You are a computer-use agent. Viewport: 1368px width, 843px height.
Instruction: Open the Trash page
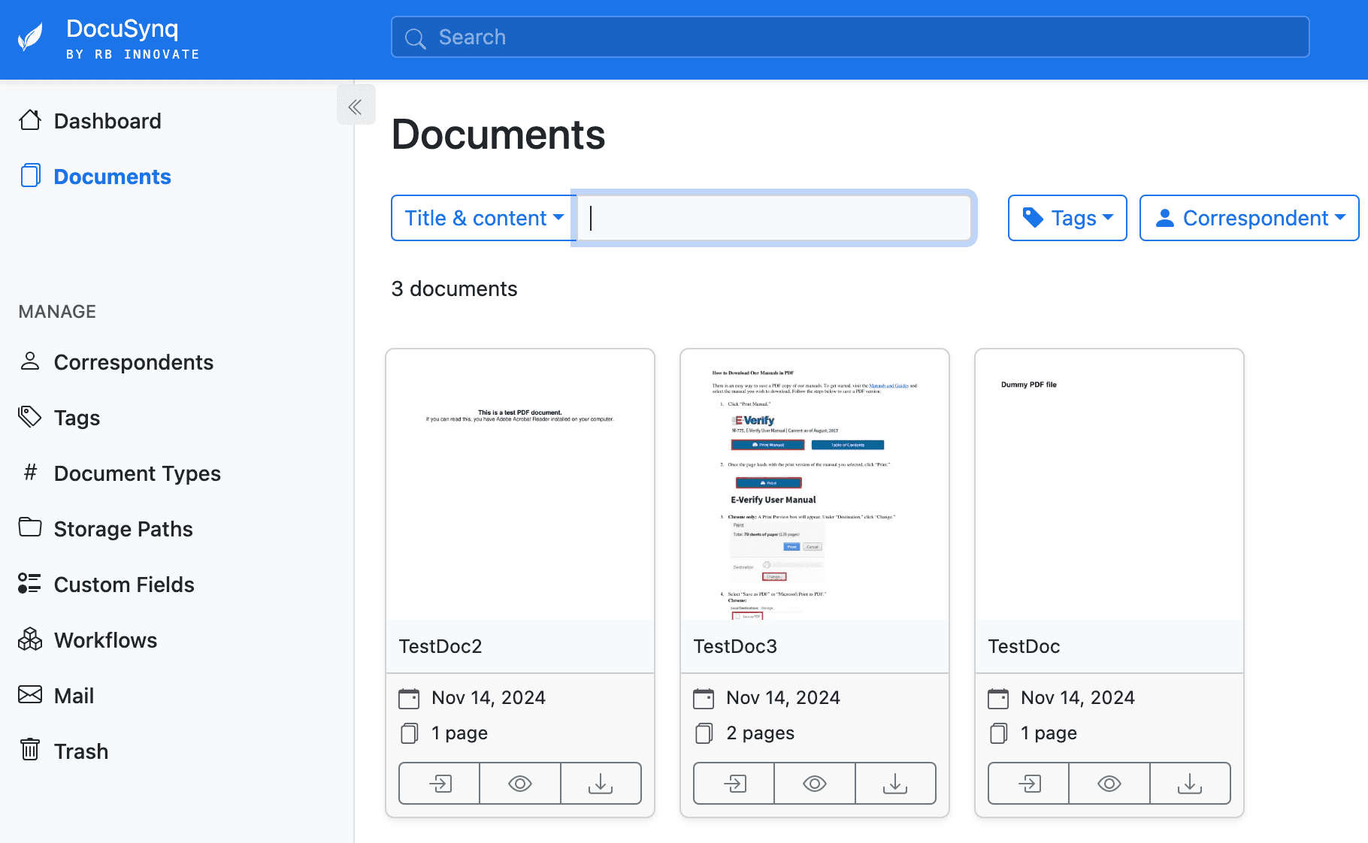coord(81,751)
